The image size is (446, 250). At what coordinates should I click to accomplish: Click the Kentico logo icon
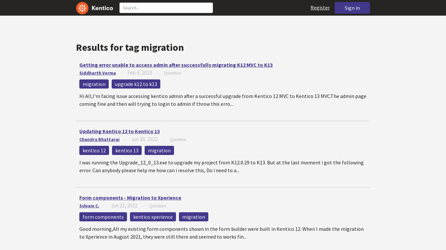point(82,8)
